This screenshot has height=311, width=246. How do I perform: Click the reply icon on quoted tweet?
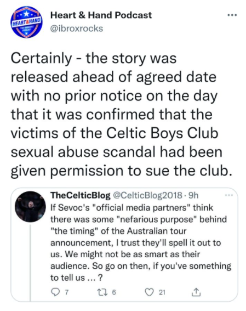pyautogui.click(x=54, y=292)
